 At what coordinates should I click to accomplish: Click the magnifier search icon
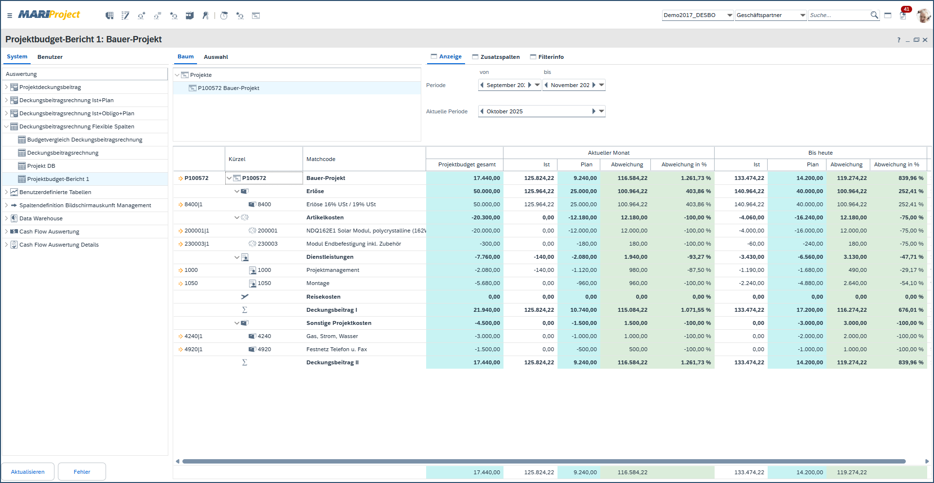pos(874,15)
